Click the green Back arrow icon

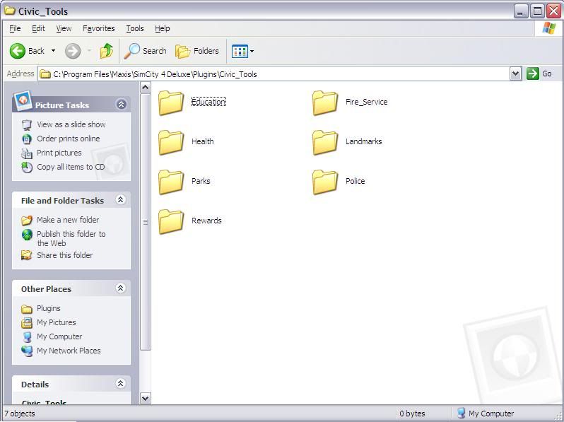click(x=17, y=51)
